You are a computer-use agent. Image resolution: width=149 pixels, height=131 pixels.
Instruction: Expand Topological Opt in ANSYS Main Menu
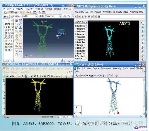coord(76,40)
